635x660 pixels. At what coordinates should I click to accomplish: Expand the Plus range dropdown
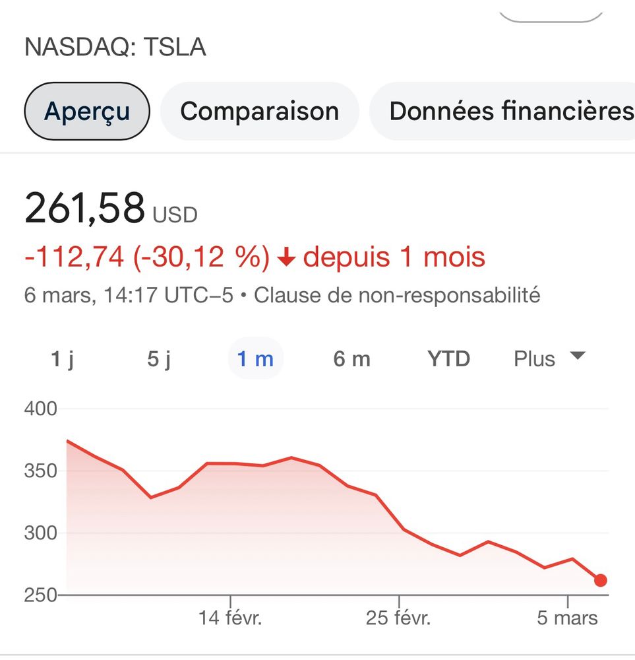click(549, 359)
